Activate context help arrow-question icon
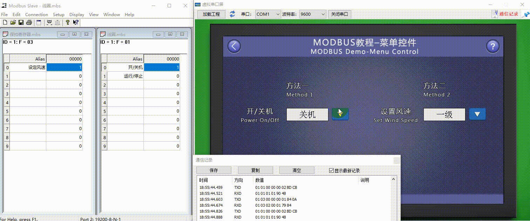 coord(76,22)
